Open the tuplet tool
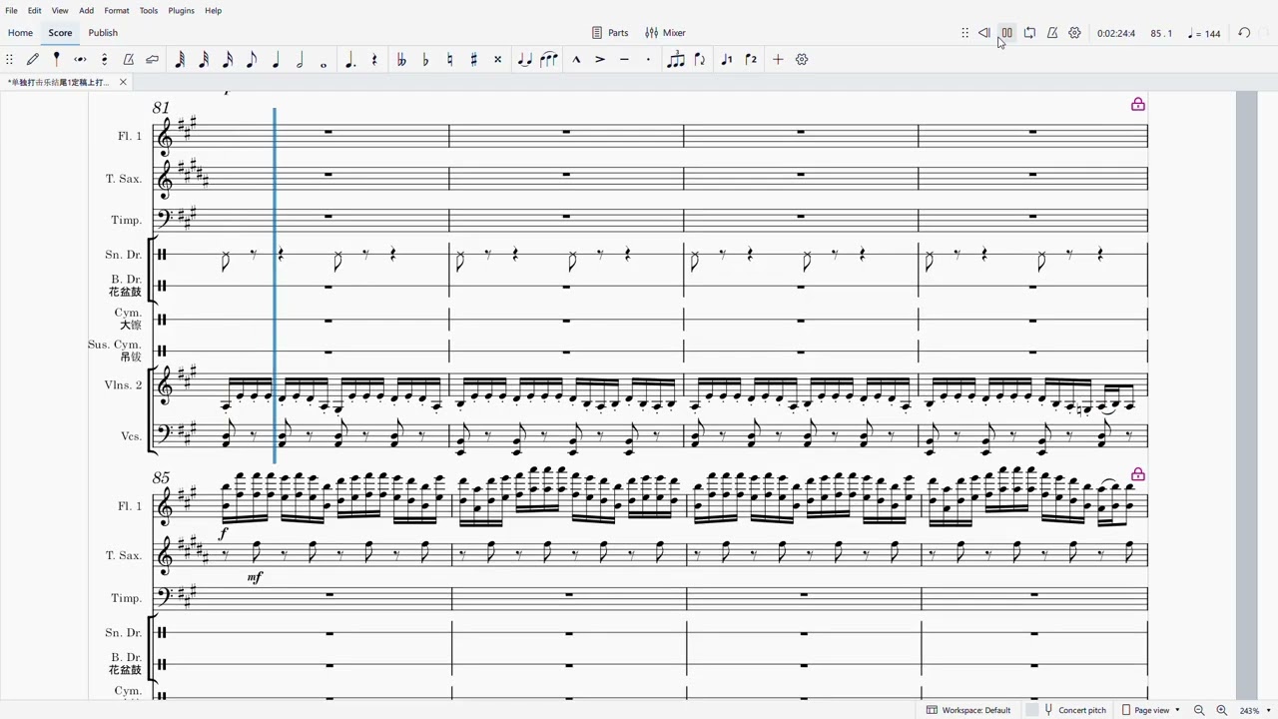The width and height of the screenshot is (1278, 719). [676, 60]
